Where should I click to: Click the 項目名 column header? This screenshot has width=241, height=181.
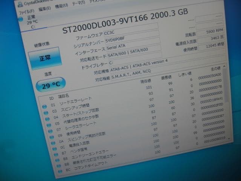tap(63, 97)
